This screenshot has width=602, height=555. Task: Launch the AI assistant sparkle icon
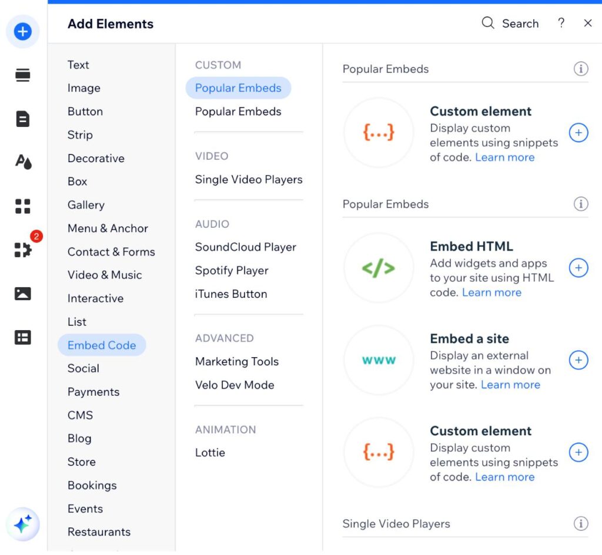[22, 523]
